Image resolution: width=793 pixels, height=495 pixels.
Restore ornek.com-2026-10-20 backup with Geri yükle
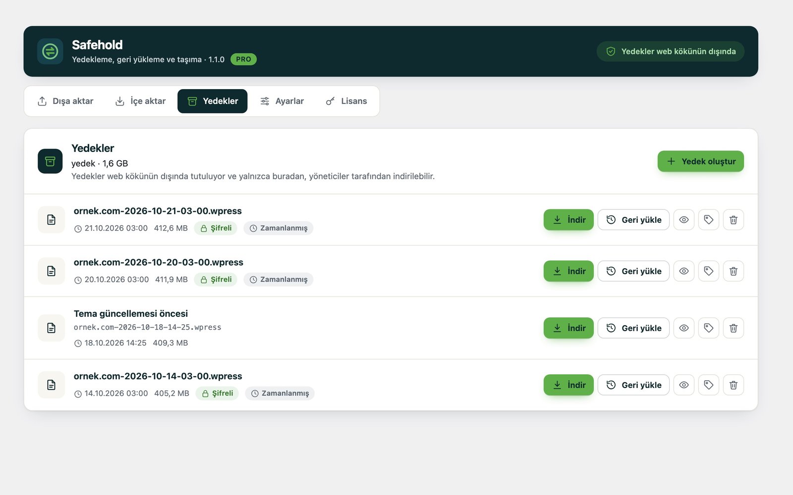tap(633, 271)
